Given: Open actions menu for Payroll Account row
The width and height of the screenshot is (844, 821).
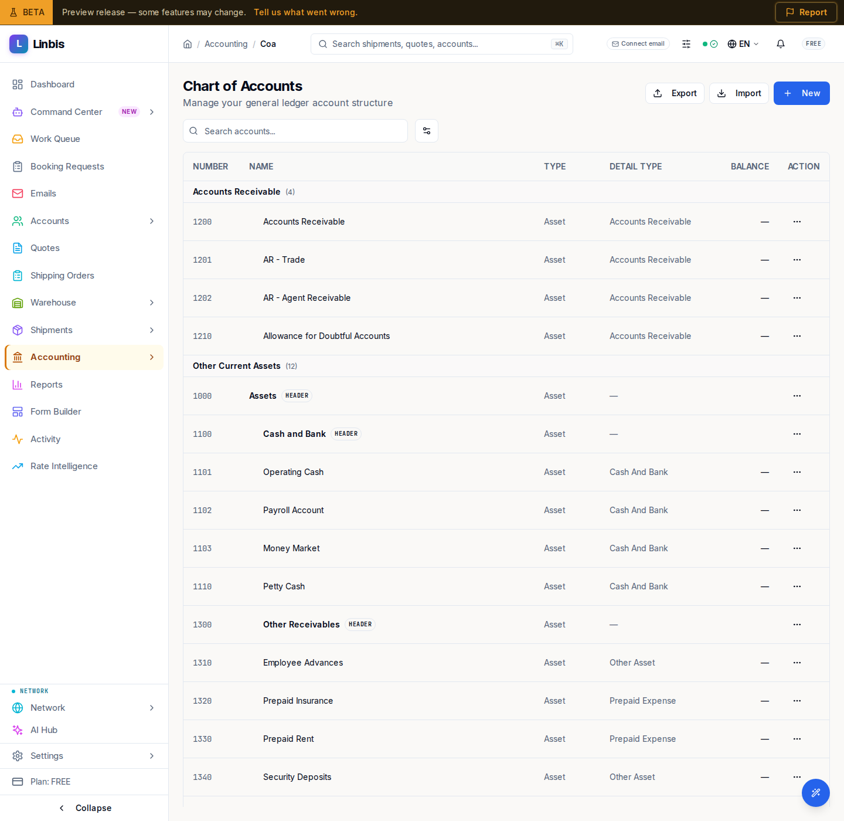Looking at the screenshot, I should coord(797,510).
